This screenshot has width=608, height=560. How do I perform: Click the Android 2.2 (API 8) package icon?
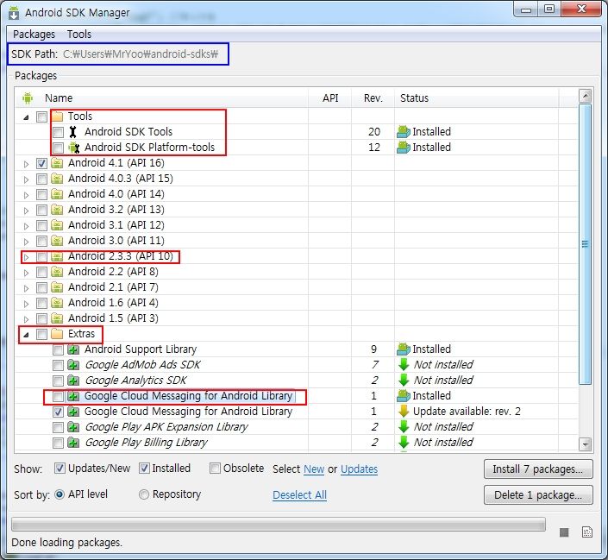[x=57, y=272]
